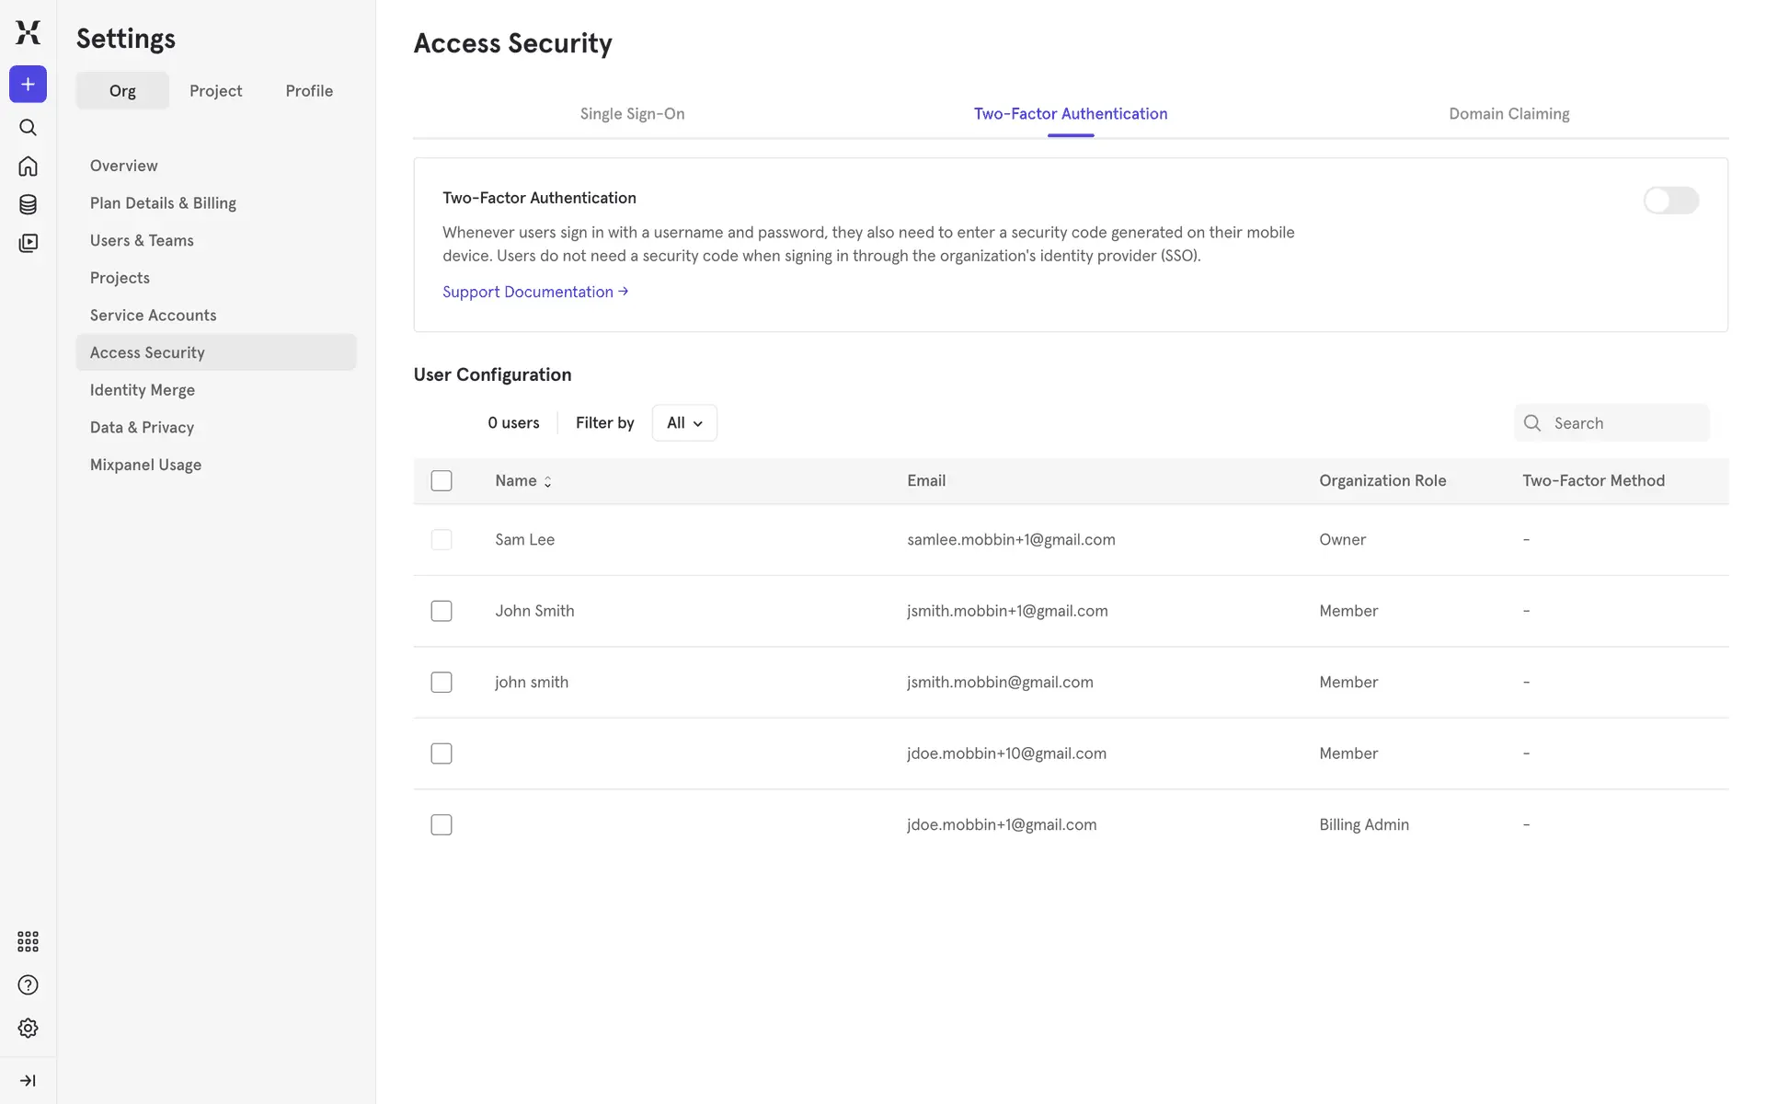1766x1104 pixels.
Task: Click the purple plus create button
Action: [x=28, y=84]
